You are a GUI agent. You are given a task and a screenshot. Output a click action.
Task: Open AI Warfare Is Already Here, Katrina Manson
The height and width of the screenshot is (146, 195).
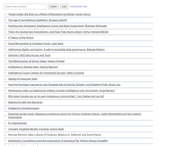pos(33,67)
